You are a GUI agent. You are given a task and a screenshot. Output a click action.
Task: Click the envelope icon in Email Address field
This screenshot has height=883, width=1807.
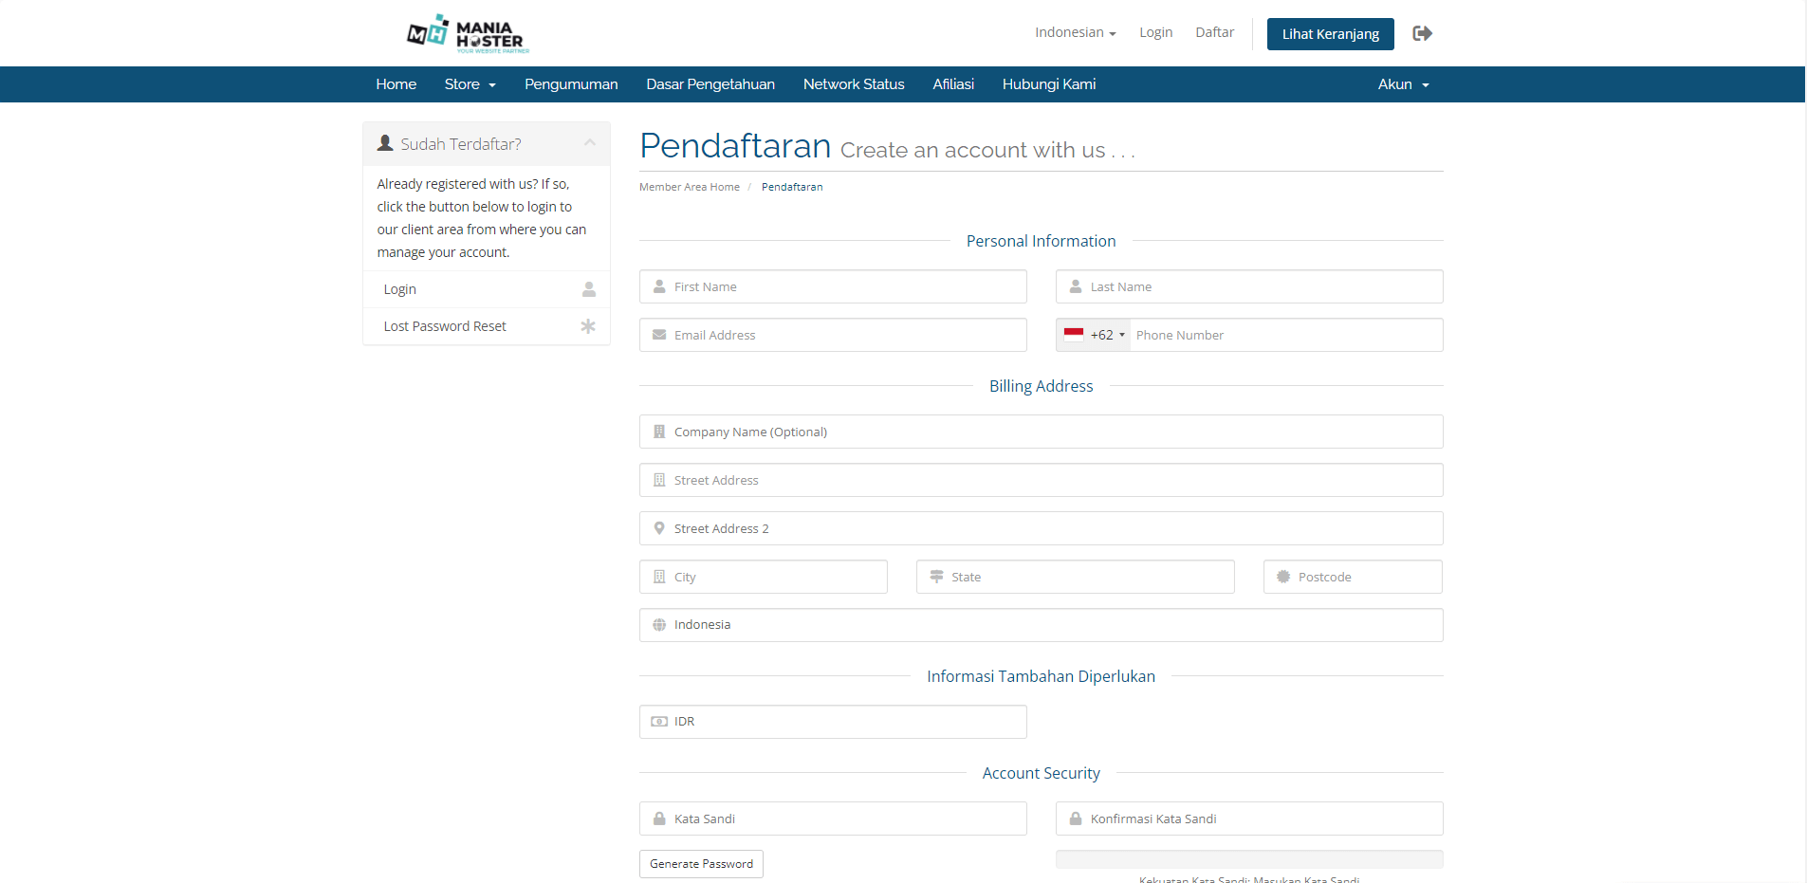pyautogui.click(x=659, y=335)
